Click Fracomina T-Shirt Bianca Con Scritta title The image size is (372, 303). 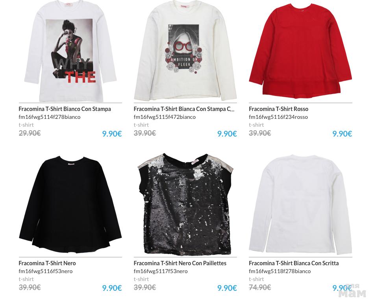pyautogui.click(x=294, y=263)
